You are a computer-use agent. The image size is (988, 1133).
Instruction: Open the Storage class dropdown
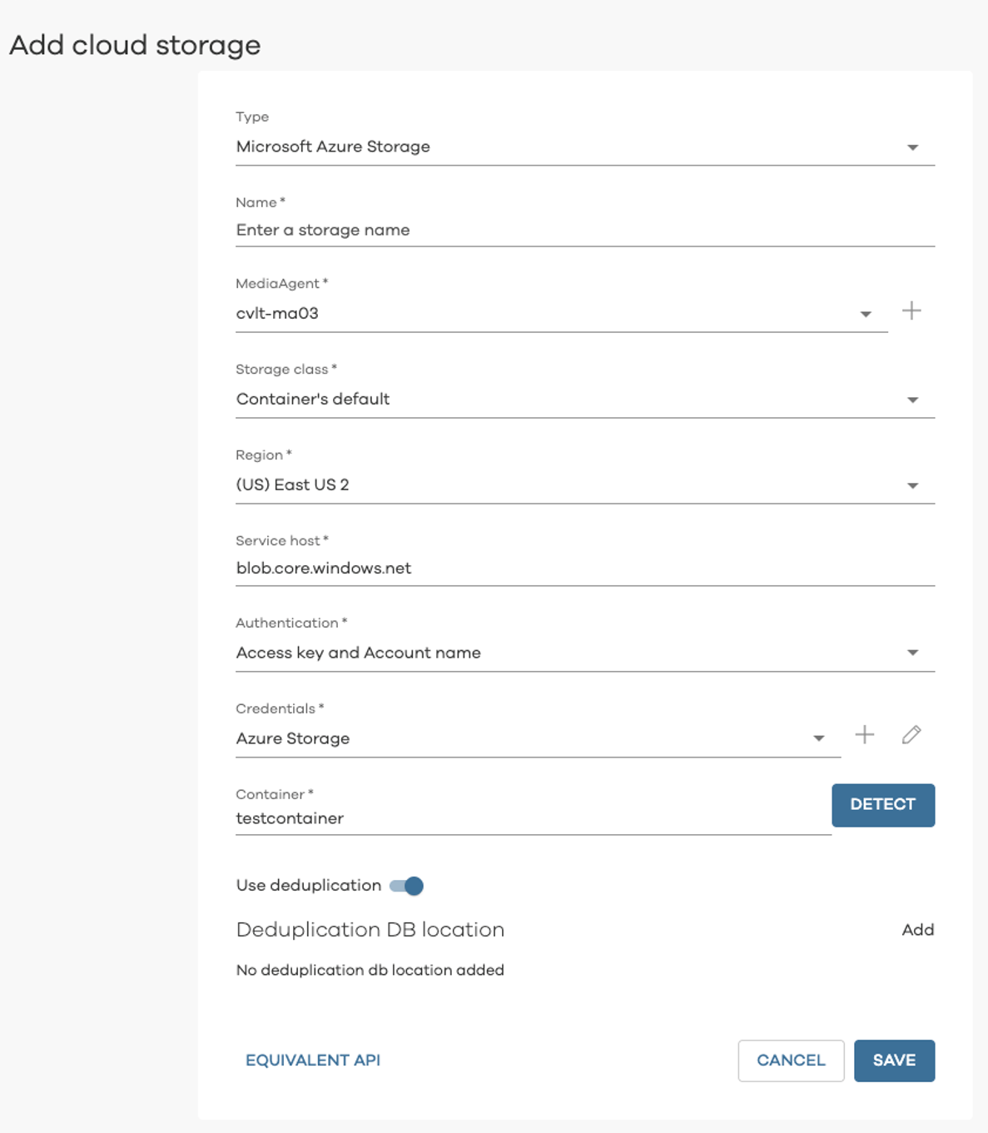coord(912,400)
